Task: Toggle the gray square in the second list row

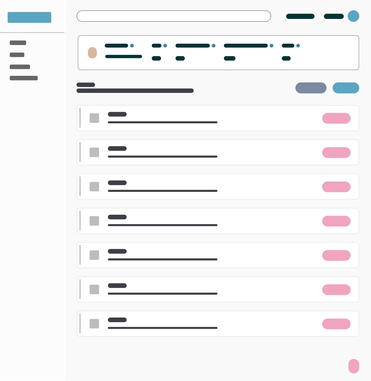Action: 94,153
